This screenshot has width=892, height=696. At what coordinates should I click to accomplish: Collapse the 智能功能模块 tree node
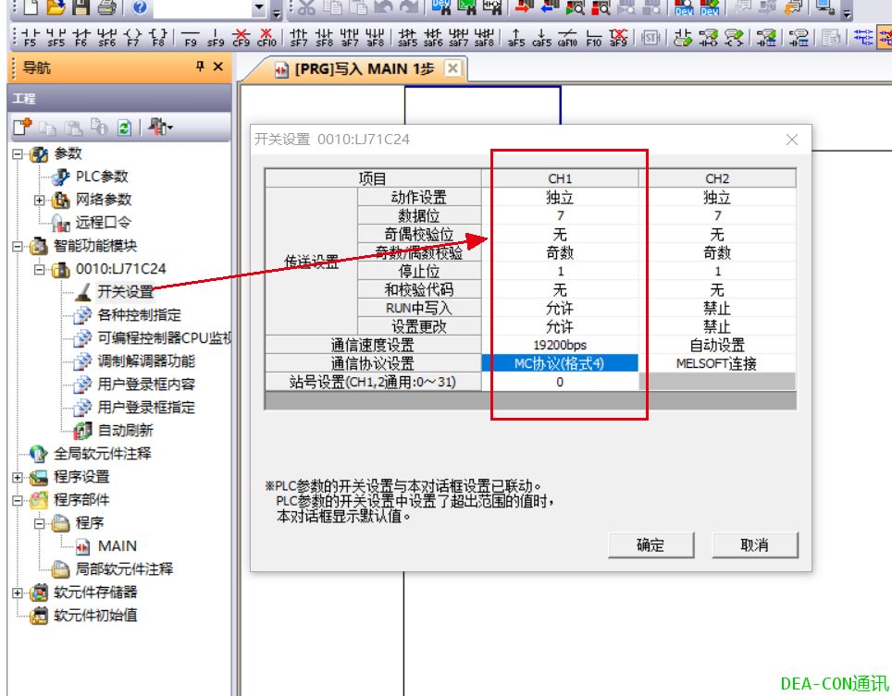tap(15, 245)
